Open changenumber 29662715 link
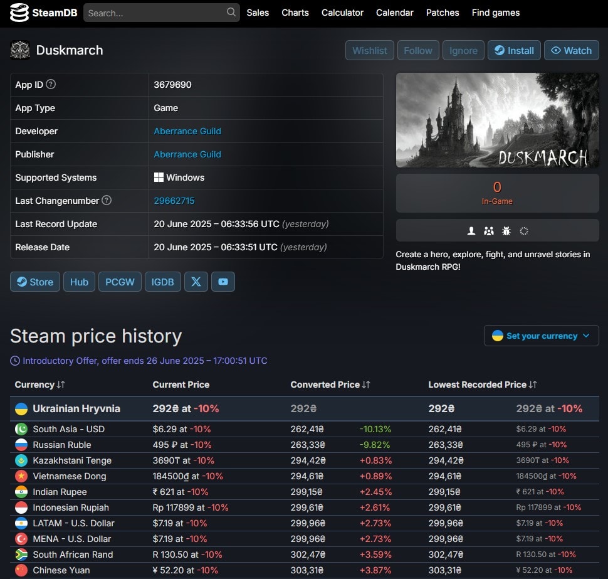 [174, 201]
